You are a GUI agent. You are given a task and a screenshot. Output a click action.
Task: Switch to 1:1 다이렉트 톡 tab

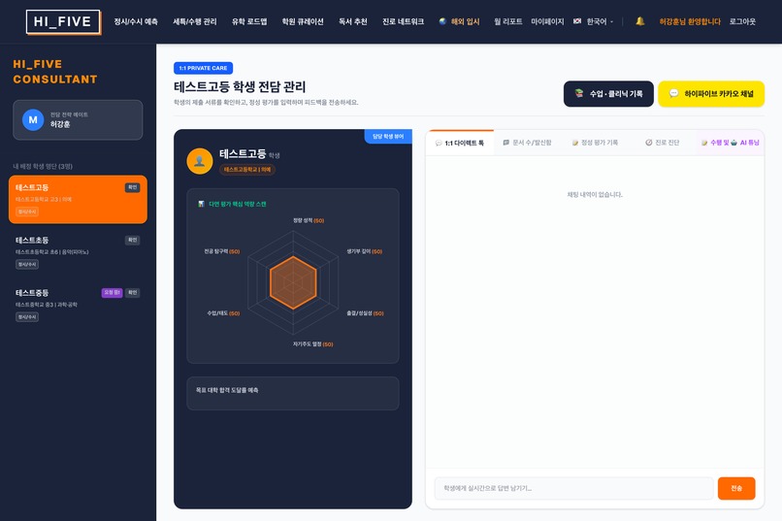pos(459,143)
